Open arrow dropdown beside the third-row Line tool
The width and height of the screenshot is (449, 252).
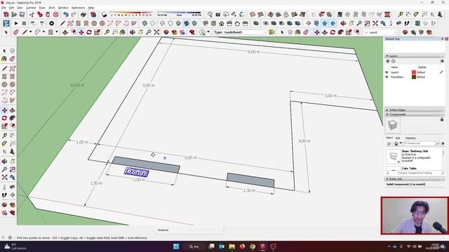(x=30, y=32)
